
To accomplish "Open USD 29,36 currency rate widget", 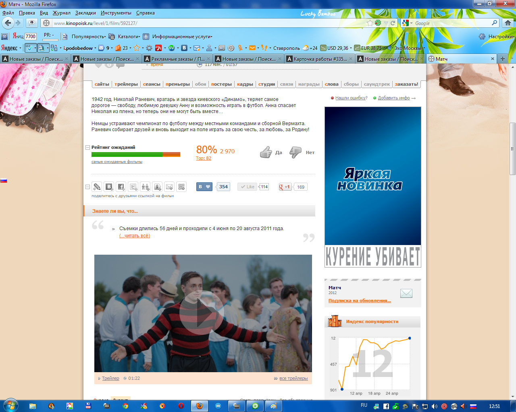I will click(335, 48).
